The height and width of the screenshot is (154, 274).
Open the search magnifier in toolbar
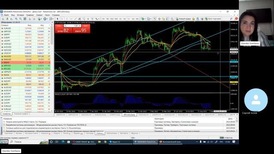pos(231,19)
